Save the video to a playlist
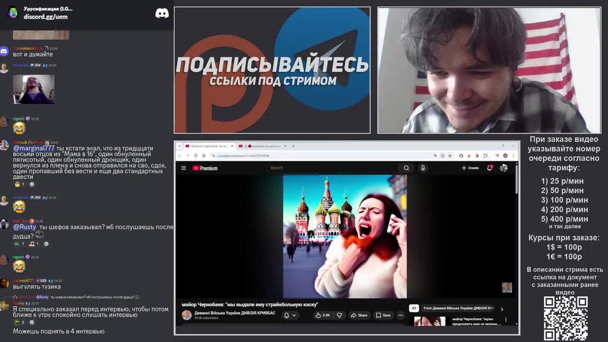The width and height of the screenshot is (608, 342). (x=383, y=315)
